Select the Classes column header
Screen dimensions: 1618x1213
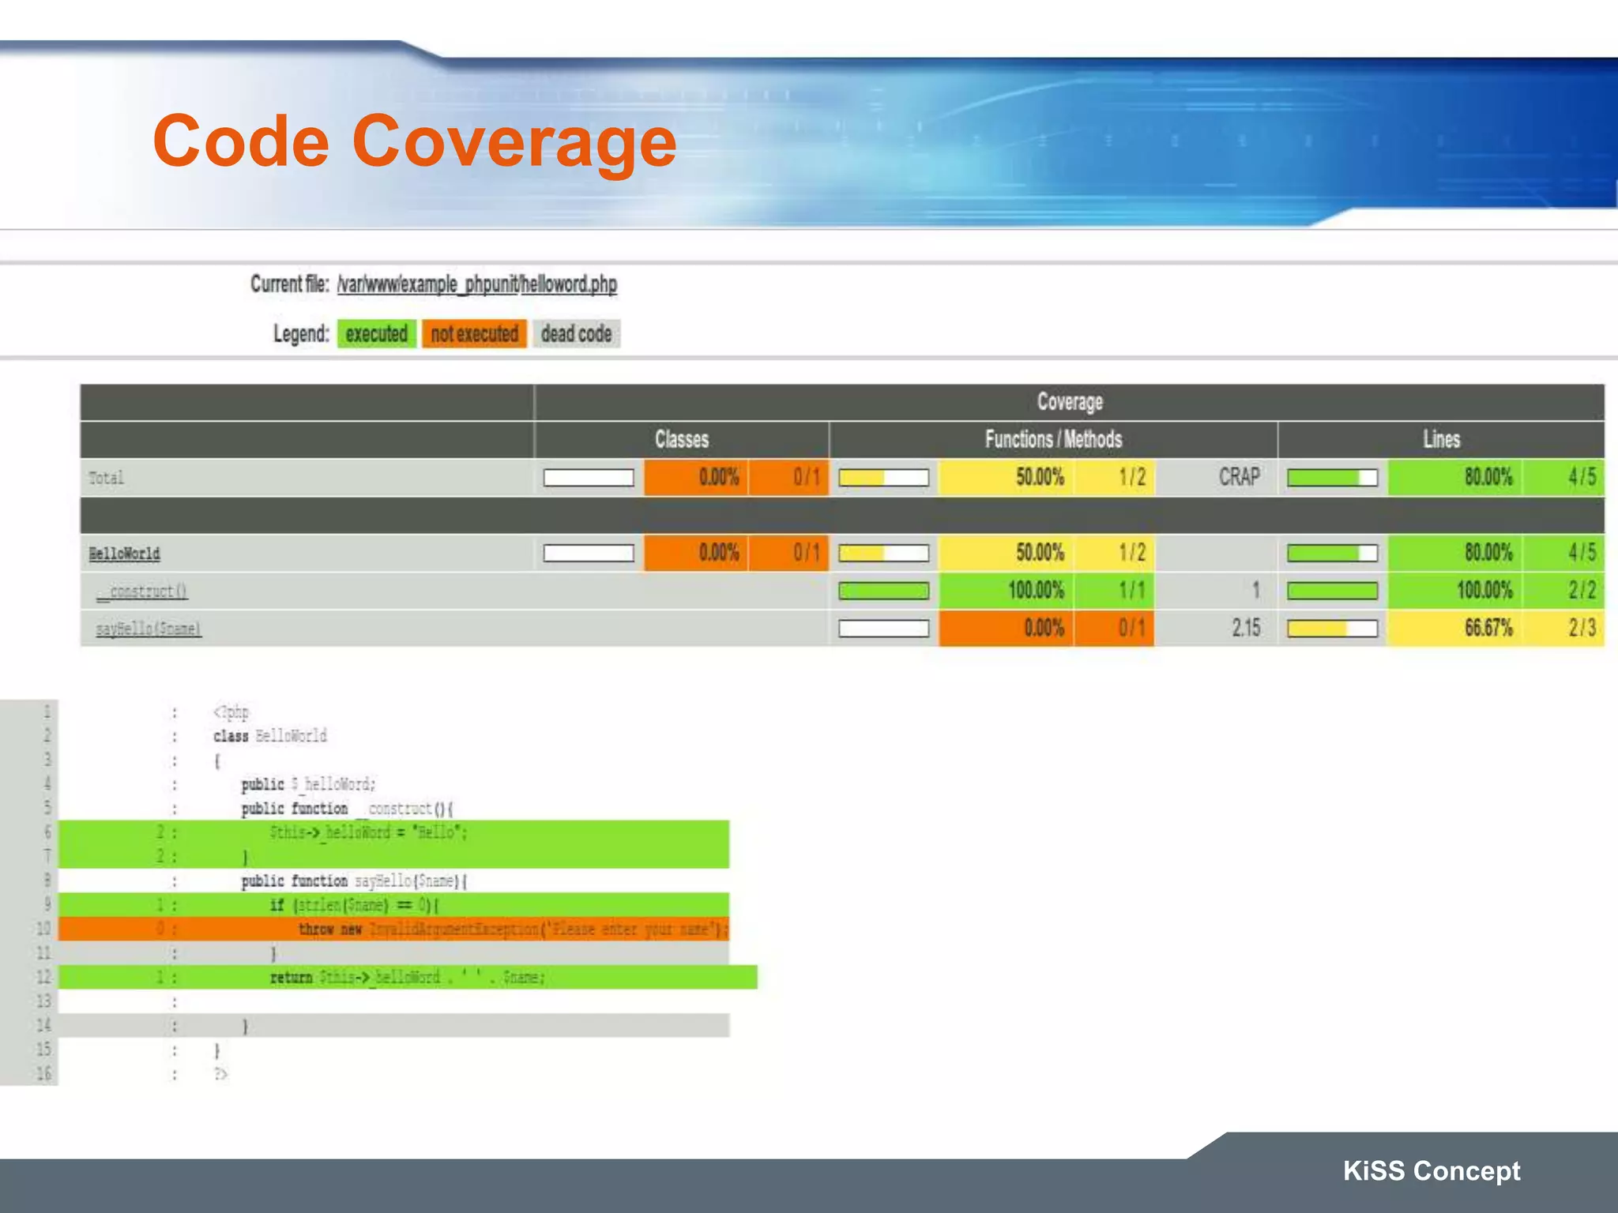click(x=681, y=440)
